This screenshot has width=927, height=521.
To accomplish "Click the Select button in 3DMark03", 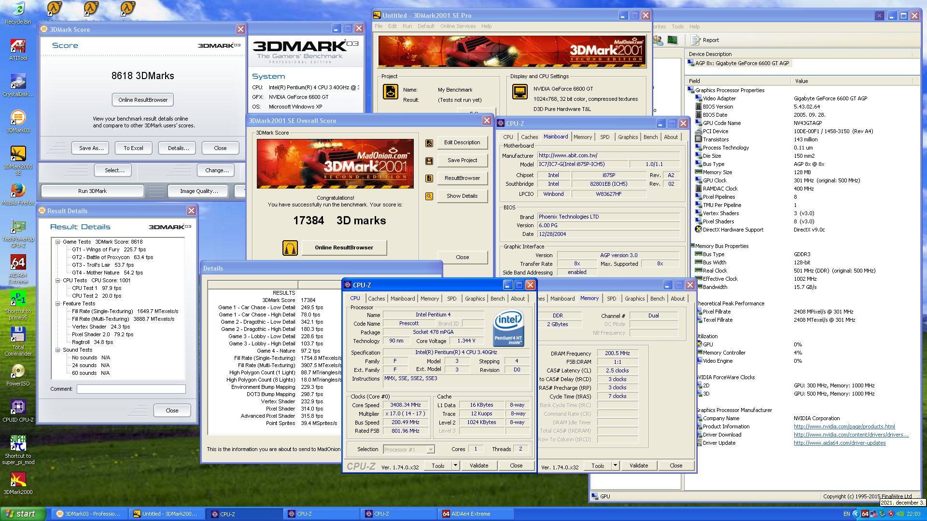I will [x=114, y=170].
